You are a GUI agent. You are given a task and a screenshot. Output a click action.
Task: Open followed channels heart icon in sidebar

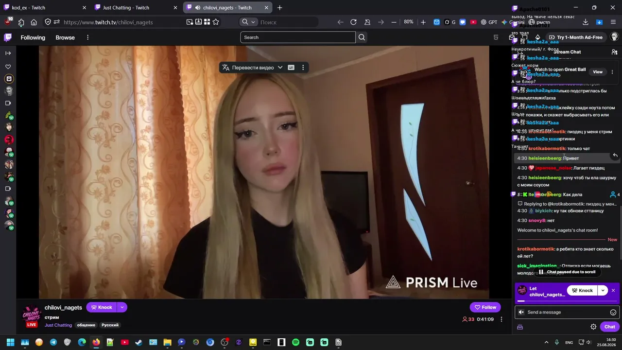[x=8, y=67]
